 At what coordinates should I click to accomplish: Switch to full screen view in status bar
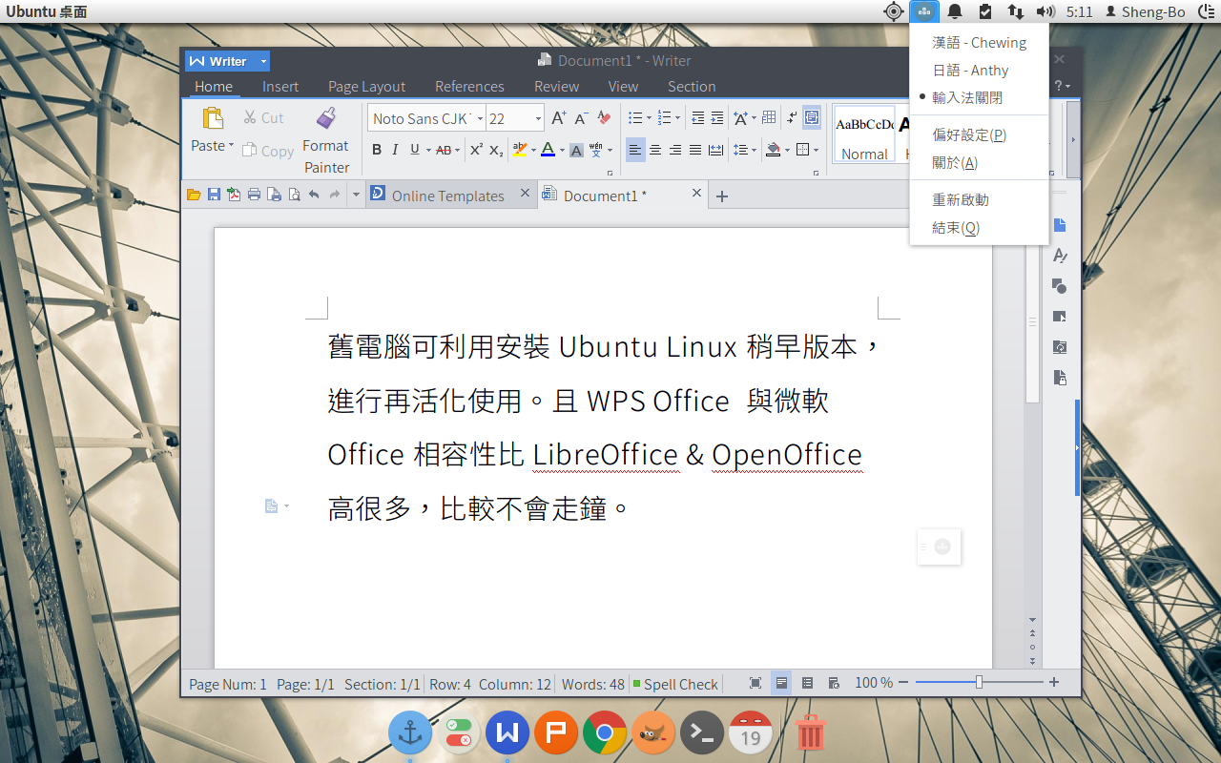755,683
